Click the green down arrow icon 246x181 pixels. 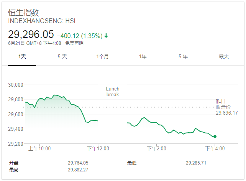click(106, 36)
